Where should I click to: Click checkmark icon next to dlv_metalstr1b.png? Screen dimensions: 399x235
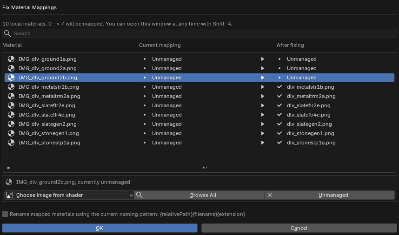click(x=279, y=87)
